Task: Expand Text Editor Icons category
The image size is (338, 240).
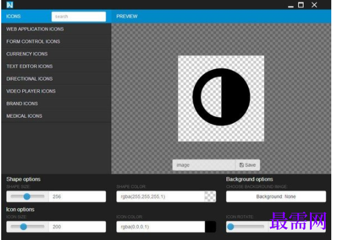Action: (x=56, y=67)
